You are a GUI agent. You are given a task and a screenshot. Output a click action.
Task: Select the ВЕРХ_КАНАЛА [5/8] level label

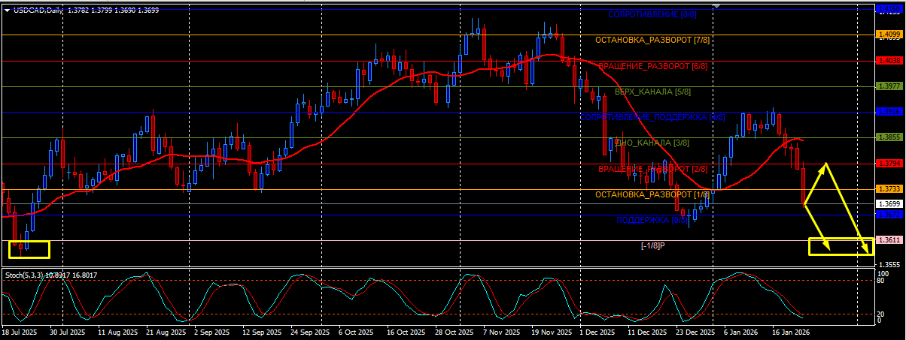tap(652, 92)
